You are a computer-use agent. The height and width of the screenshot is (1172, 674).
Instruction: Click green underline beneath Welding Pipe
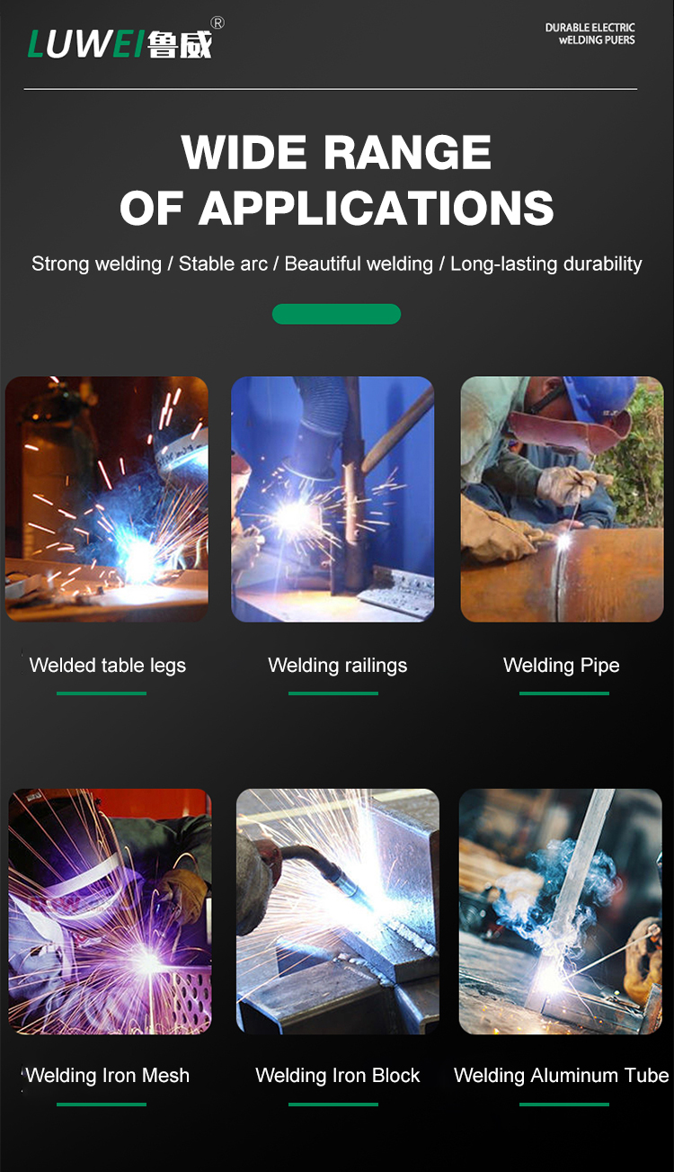click(x=564, y=693)
